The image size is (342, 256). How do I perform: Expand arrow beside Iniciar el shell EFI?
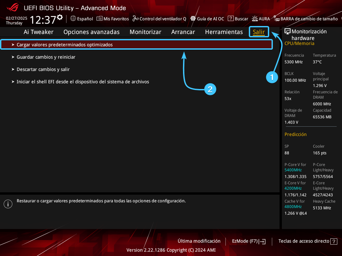pyautogui.click(x=13, y=82)
